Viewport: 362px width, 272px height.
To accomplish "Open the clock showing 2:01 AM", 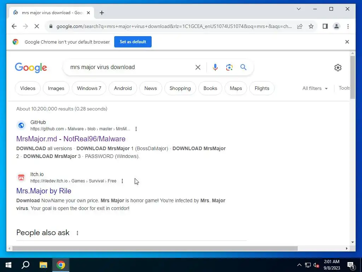I will click(x=332, y=265).
